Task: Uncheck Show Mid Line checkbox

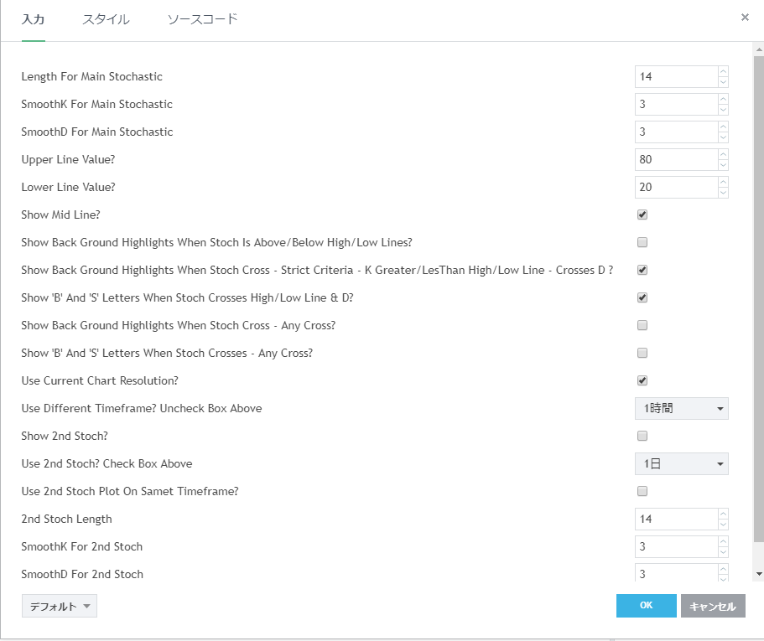Action: tap(642, 215)
